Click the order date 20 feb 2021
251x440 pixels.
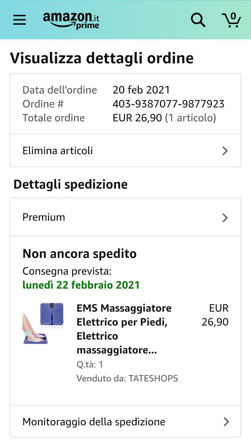tap(141, 90)
